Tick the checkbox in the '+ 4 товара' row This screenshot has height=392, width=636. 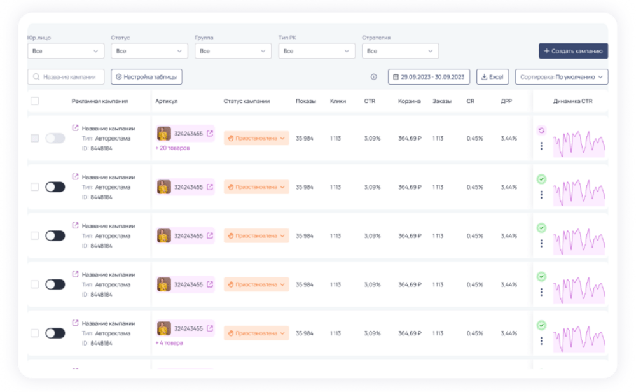(35, 333)
